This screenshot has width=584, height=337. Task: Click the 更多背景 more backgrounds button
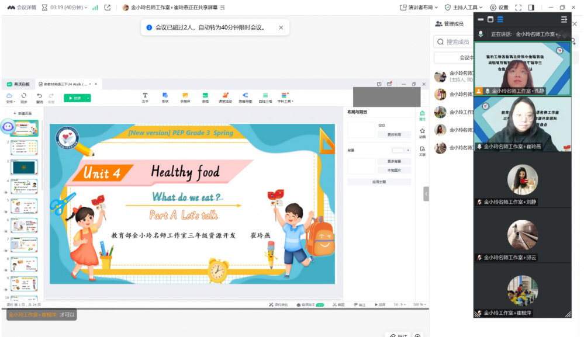pos(394,161)
